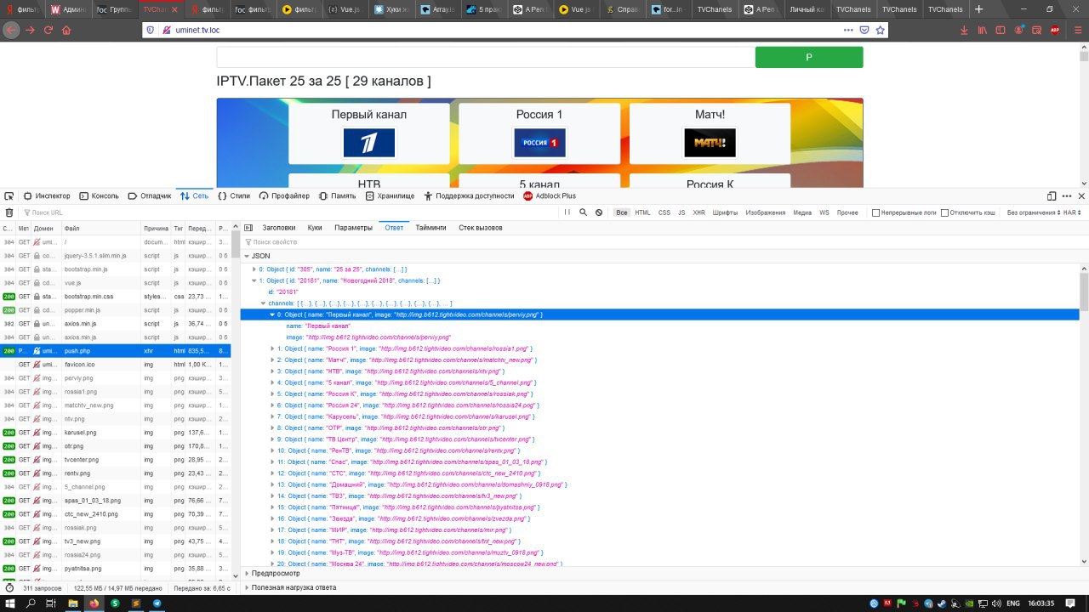Image resolution: width=1089 pixels, height=612 pixels.
Task: Reload the page in the browser toolbar
Action: [x=48, y=30]
